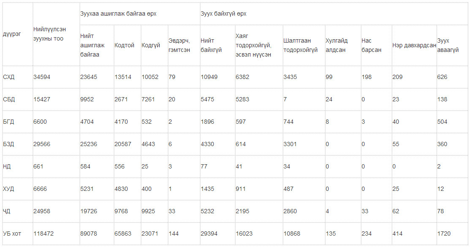Select the cell showing 1720
Screen dimensions: 471x247
(x=444, y=233)
